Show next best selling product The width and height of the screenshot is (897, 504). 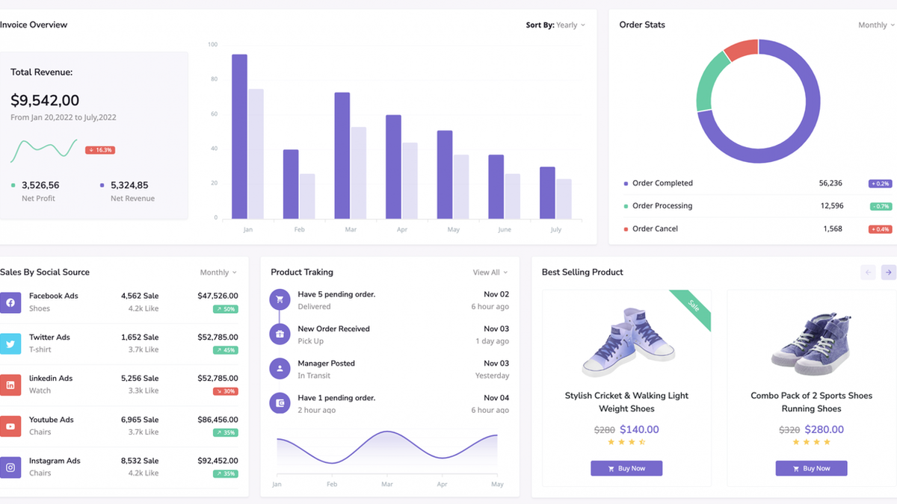coord(889,273)
